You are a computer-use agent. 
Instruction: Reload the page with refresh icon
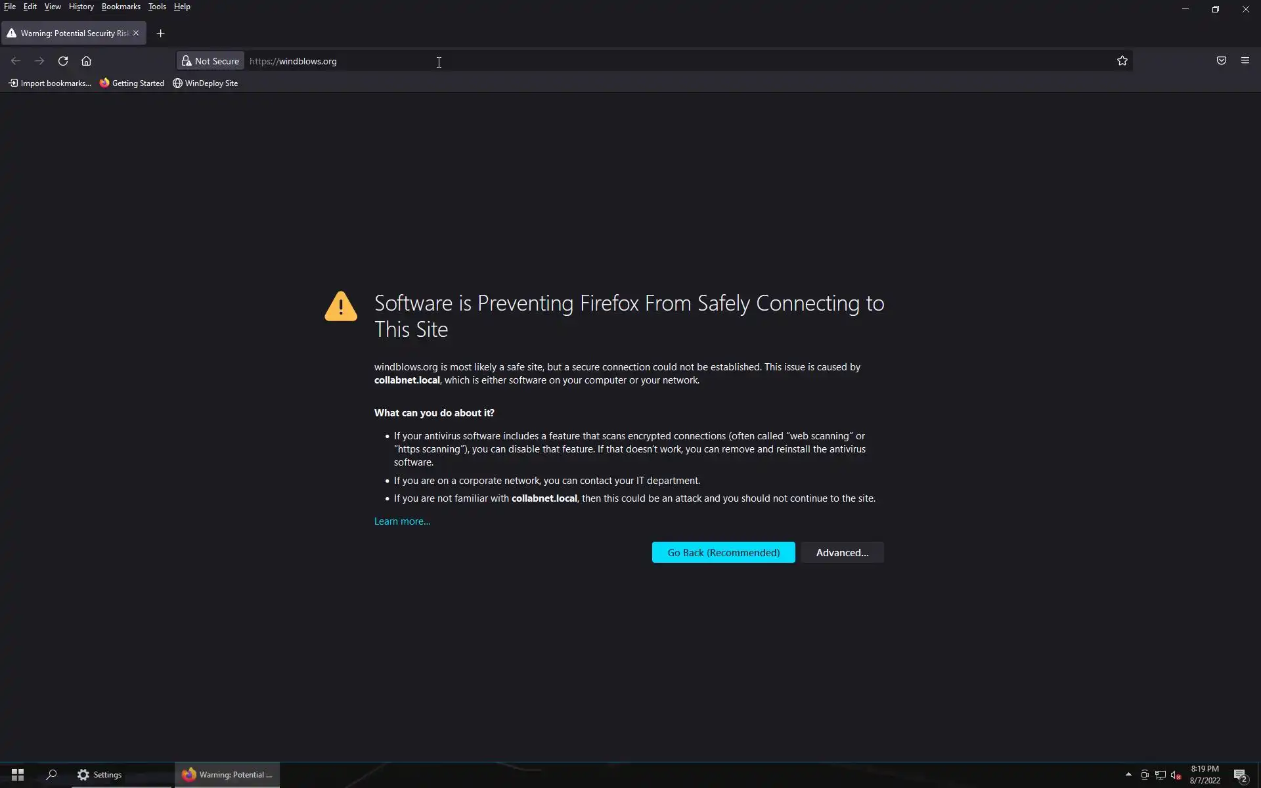pyautogui.click(x=63, y=61)
